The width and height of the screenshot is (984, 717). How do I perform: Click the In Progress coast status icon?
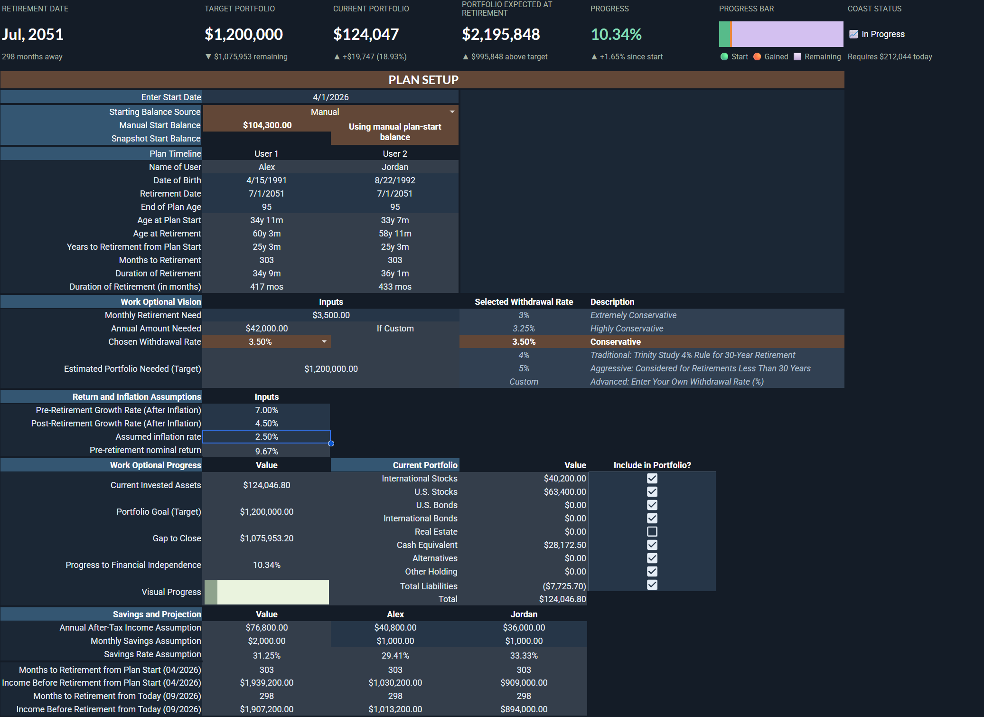click(x=853, y=34)
